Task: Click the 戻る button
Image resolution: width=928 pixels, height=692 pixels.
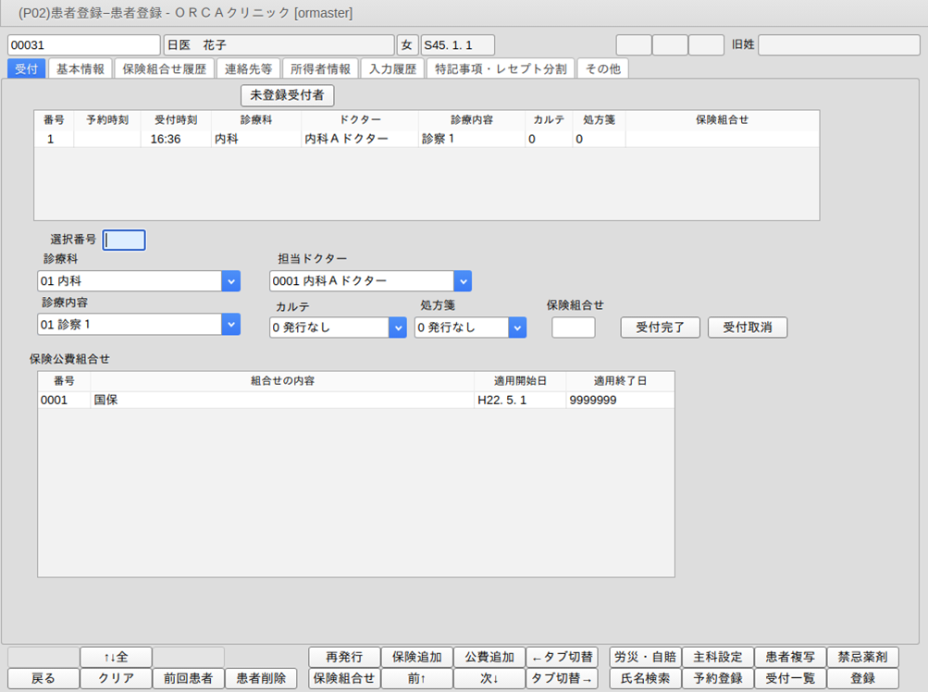Action: (x=43, y=678)
